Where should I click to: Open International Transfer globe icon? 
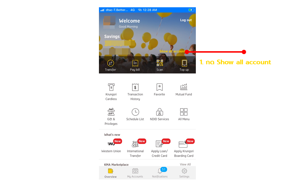(135, 144)
